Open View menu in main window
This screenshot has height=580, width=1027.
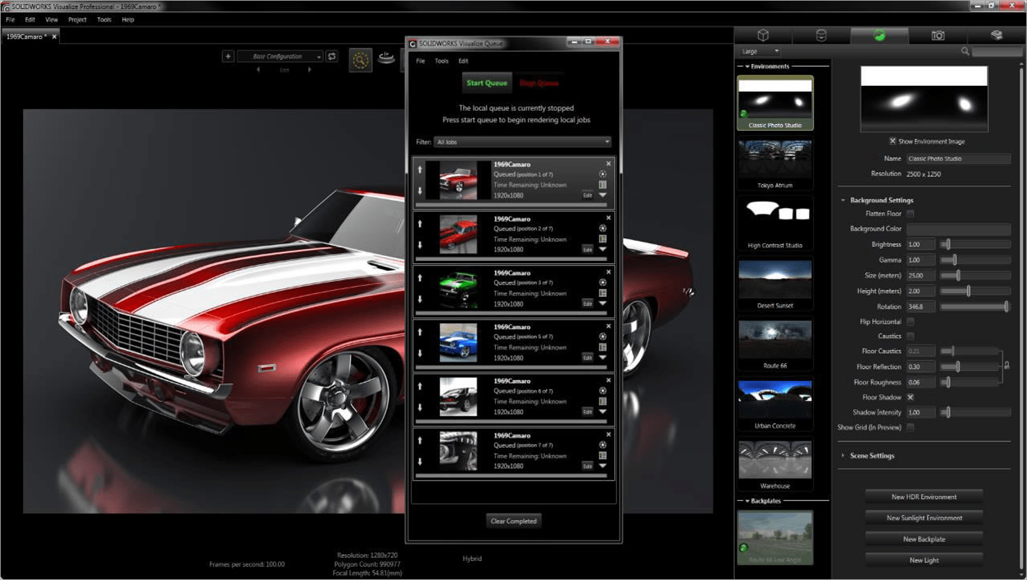pyautogui.click(x=51, y=20)
